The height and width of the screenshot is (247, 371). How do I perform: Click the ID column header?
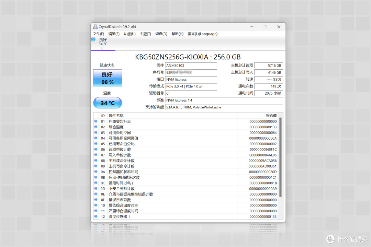(x=103, y=116)
